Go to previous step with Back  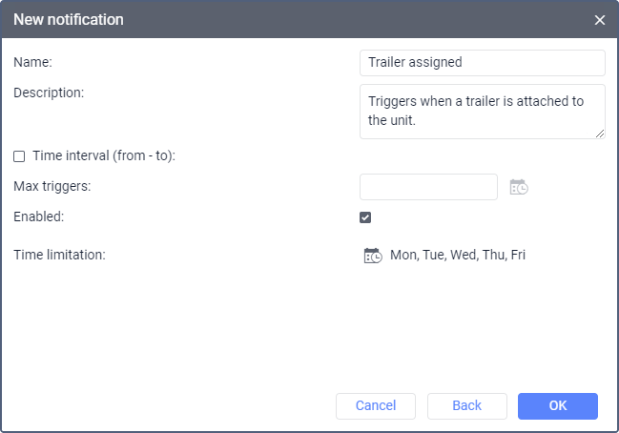[x=466, y=406]
